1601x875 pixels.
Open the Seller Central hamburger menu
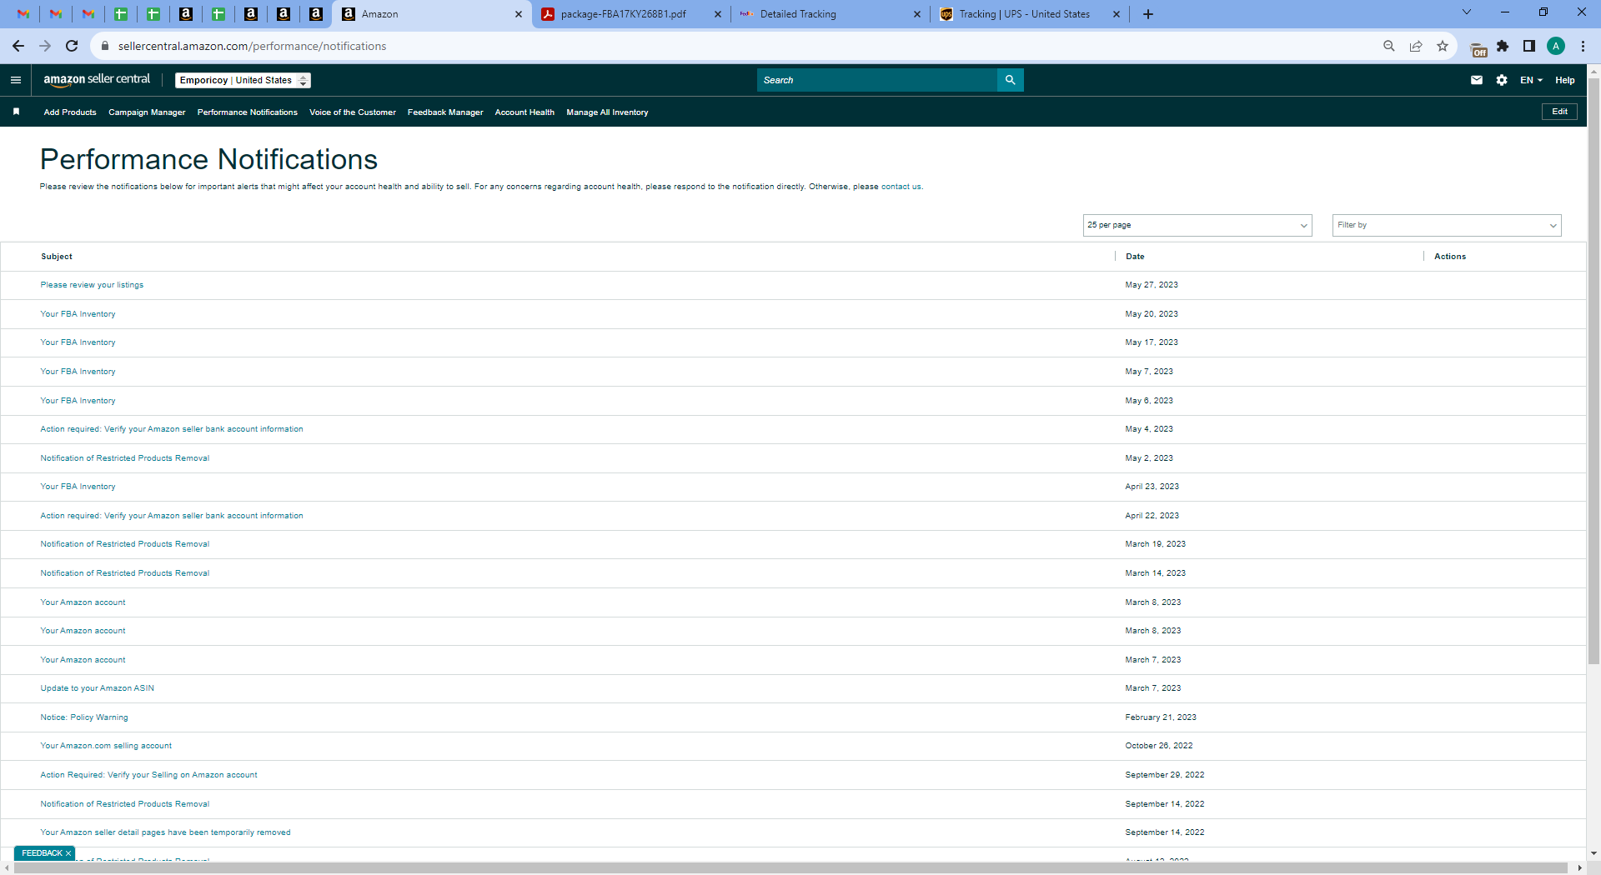pyautogui.click(x=16, y=80)
